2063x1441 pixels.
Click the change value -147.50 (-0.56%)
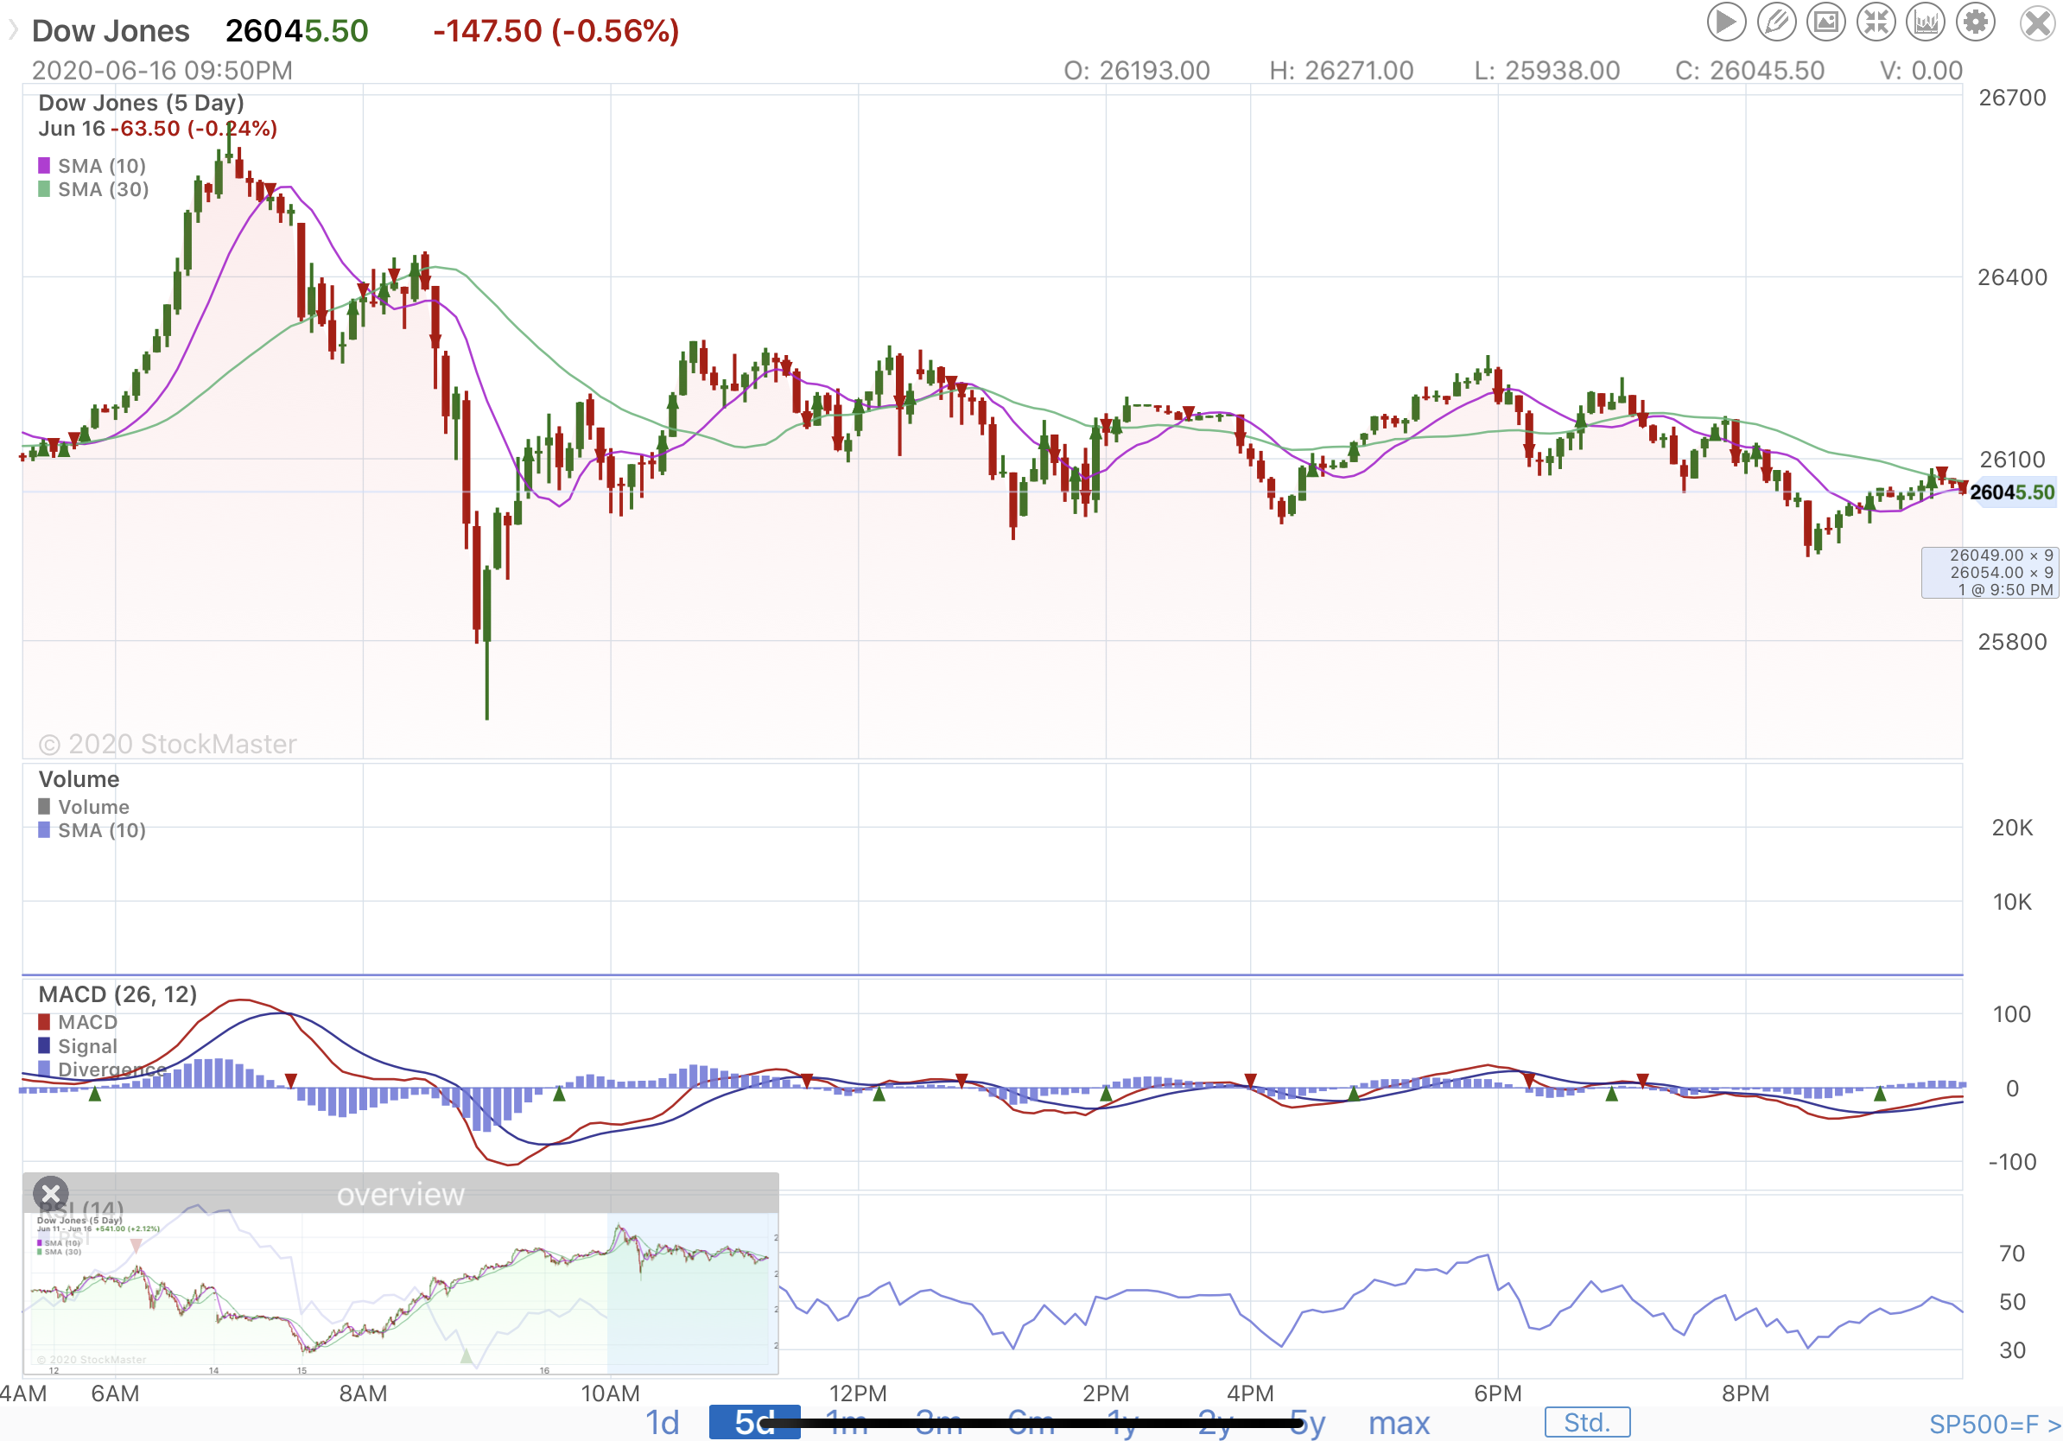[x=556, y=30]
